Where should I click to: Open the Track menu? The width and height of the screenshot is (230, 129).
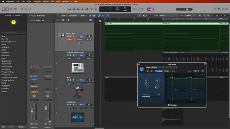click(29, 1)
